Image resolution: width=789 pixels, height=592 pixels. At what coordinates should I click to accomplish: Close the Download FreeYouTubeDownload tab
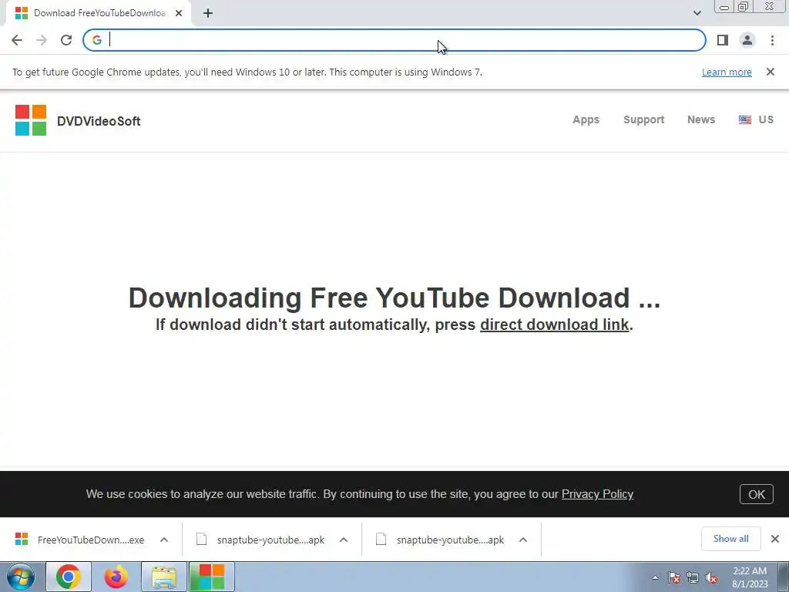(179, 13)
